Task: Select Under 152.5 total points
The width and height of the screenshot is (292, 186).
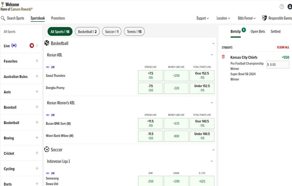Action: pos(202,88)
